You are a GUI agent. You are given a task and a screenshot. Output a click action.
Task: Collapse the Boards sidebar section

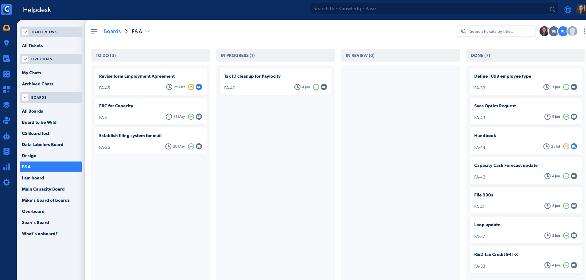25,97
